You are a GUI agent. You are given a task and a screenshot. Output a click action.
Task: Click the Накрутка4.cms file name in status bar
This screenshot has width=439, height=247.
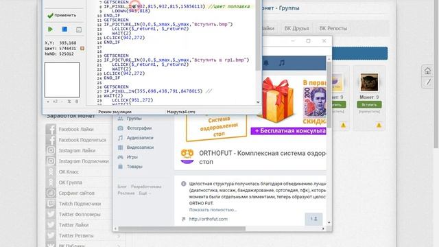[181, 112]
